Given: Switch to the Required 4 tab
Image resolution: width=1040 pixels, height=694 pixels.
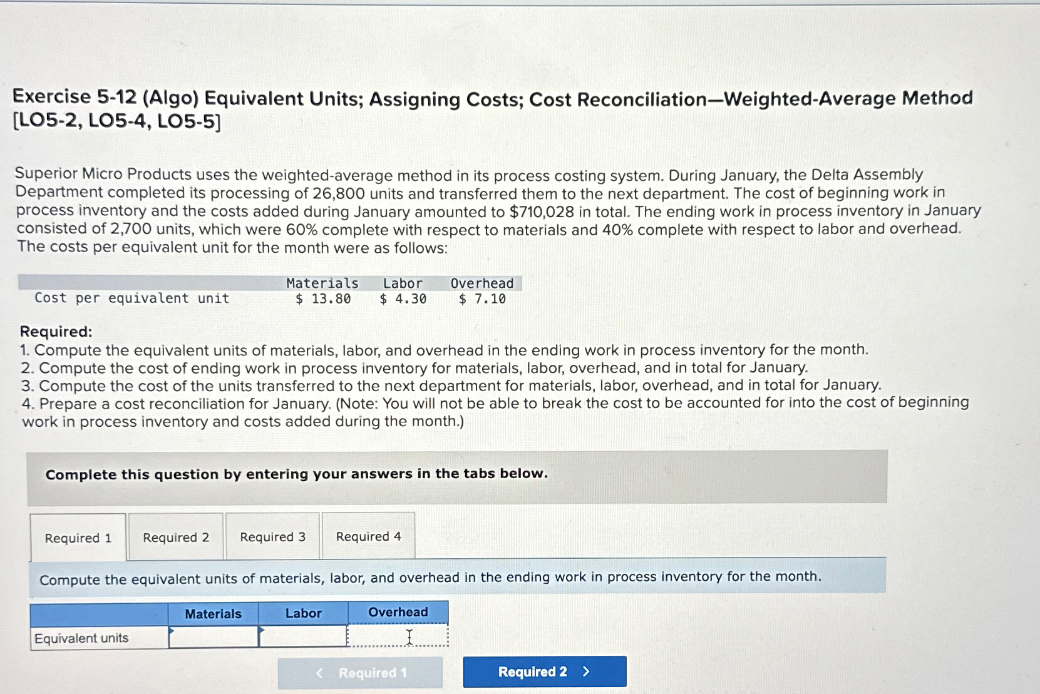Looking at the screenshot, I should 369,536.
